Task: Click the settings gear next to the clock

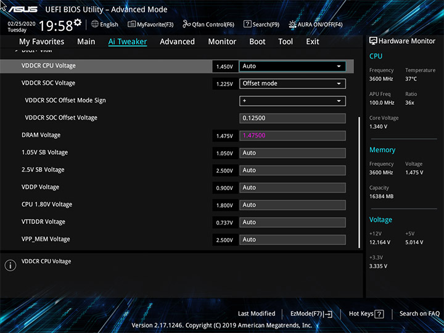Action: [x=77, y=22]
